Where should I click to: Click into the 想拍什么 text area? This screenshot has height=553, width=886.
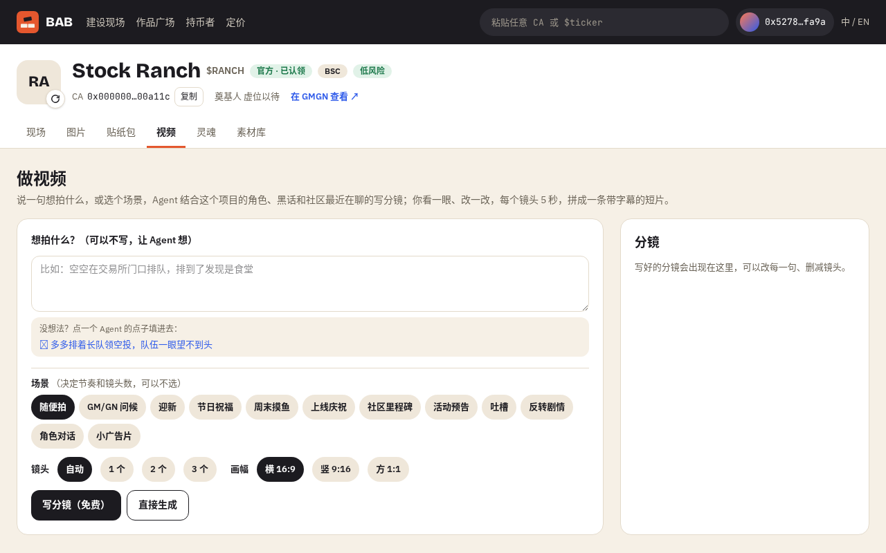tap(310, 283)
